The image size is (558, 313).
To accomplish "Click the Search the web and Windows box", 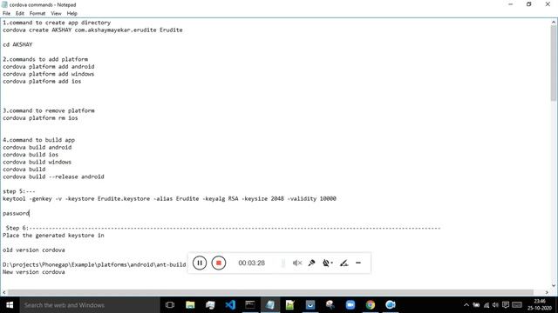I will tap(90, 305).
